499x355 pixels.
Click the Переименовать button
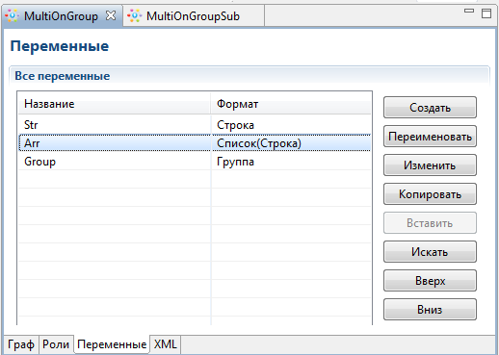(x=430, y=137)
